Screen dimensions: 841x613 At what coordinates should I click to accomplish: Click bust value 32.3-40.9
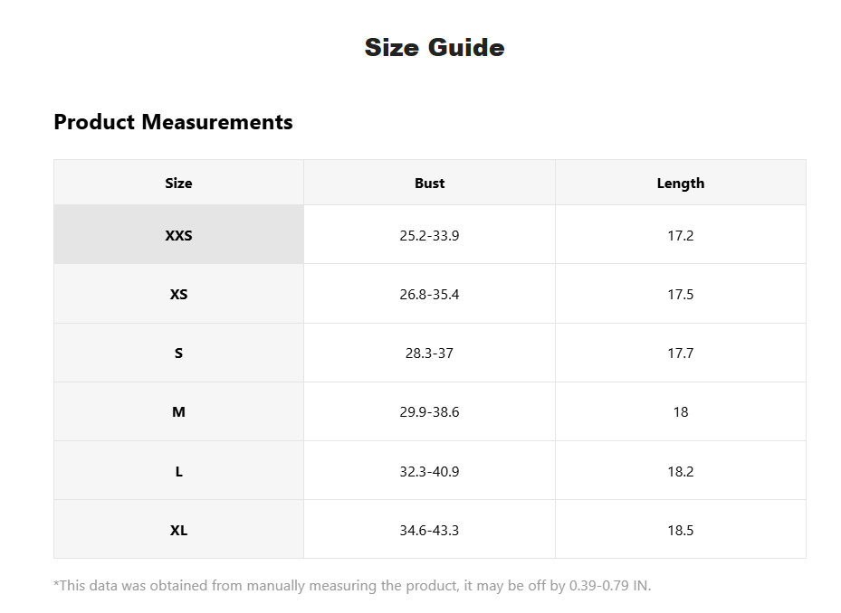coord(429,472)
